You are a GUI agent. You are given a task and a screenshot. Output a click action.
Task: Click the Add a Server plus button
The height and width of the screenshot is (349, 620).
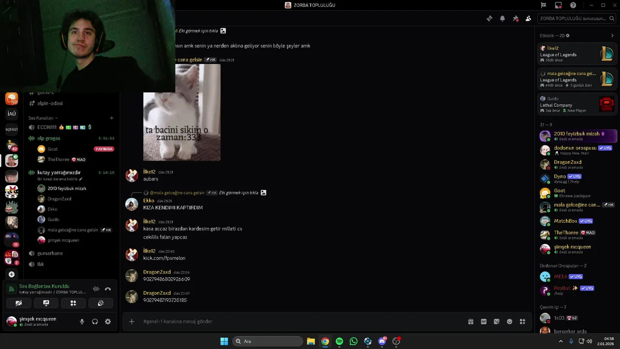[x=12, y=274]
